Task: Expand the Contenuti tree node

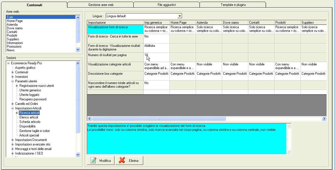Action: pyautogui.click(x=13, y=72)
